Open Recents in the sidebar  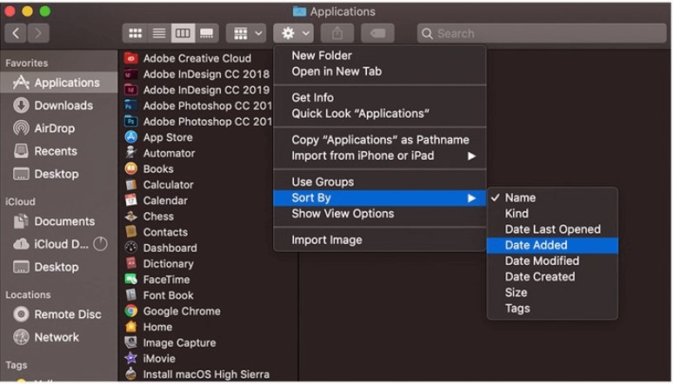[59, 151]
